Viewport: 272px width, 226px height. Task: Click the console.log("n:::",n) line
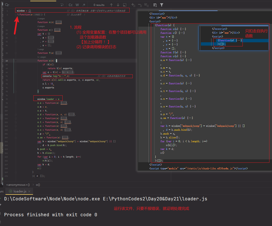pyautogui.click(x=56, y=76)
